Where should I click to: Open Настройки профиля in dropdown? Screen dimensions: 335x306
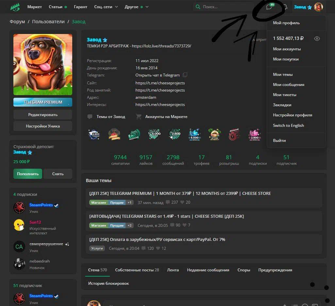click(x=293, y=115)
